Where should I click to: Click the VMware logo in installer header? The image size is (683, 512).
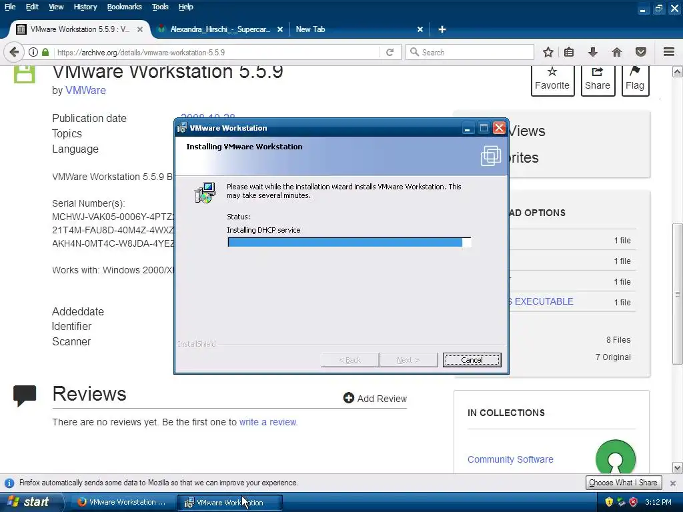click(x=490, y=155)
